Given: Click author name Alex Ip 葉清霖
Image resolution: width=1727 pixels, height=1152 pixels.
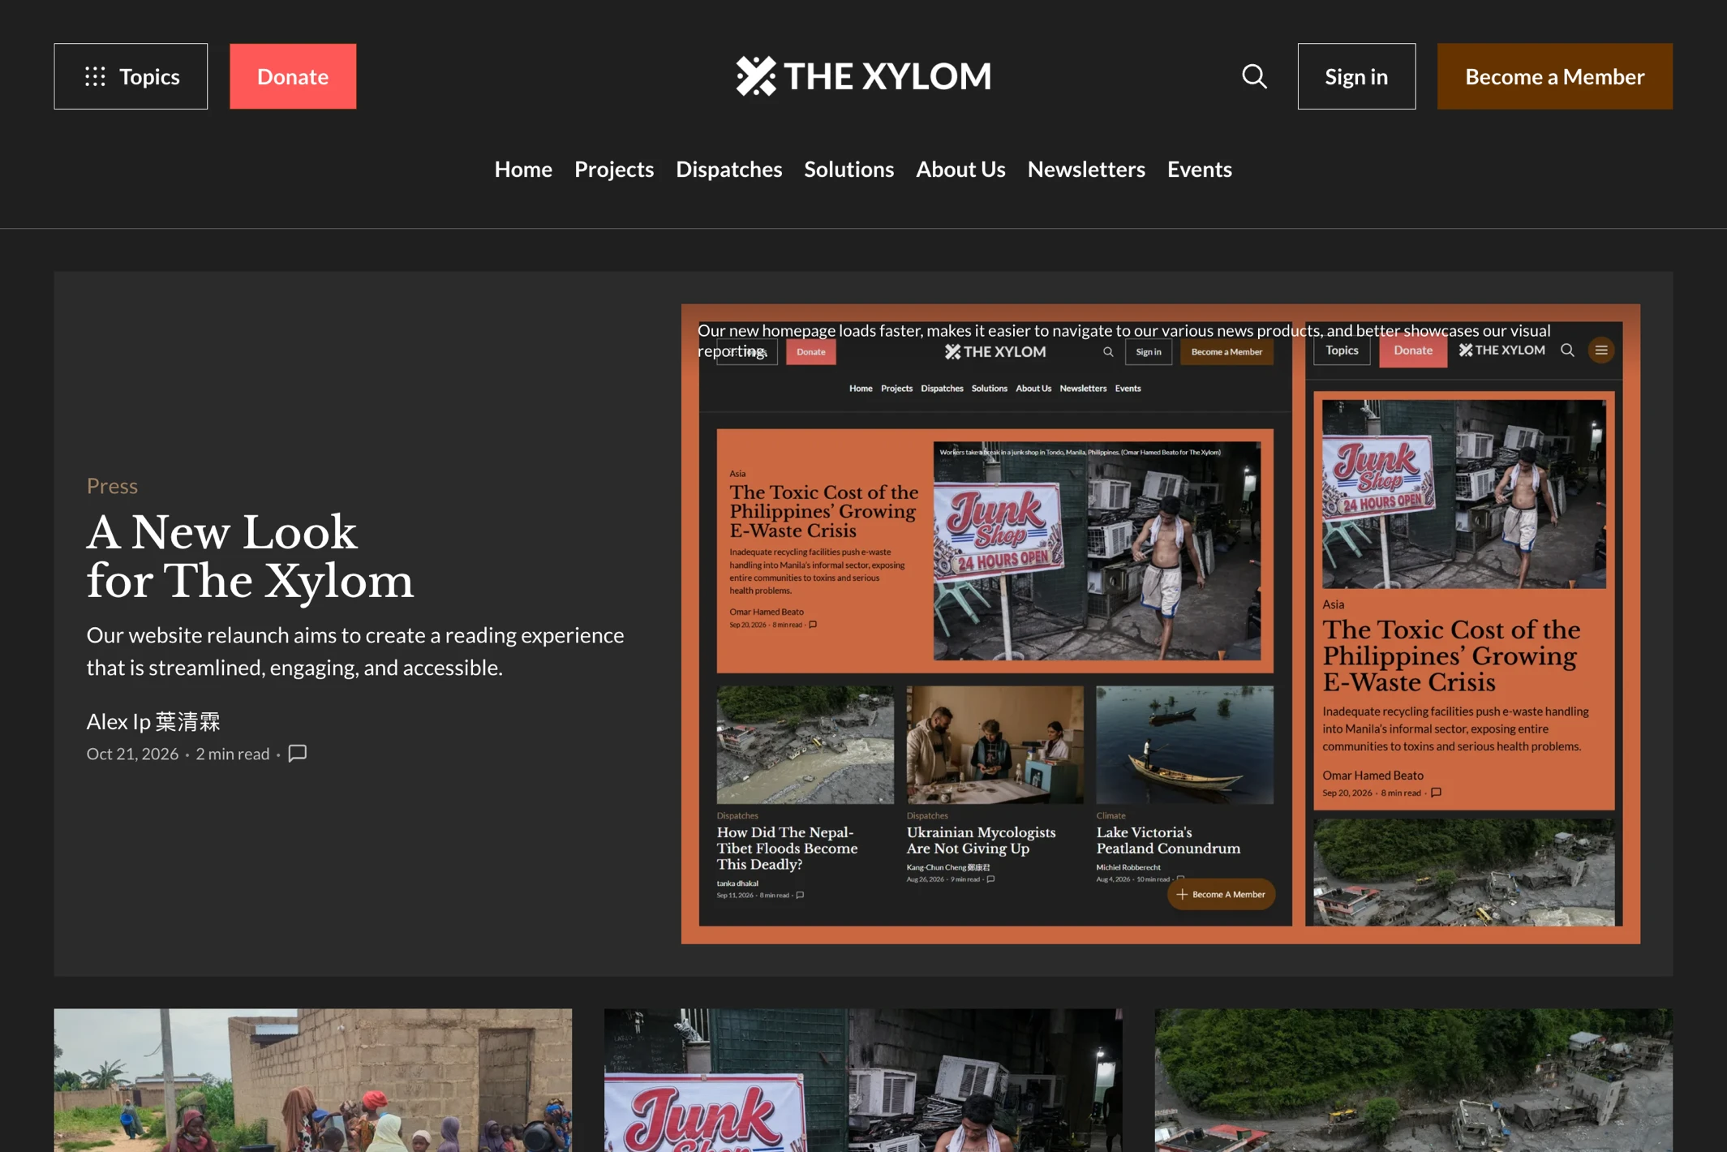Looking at the screenshot, I should point(153,720).
